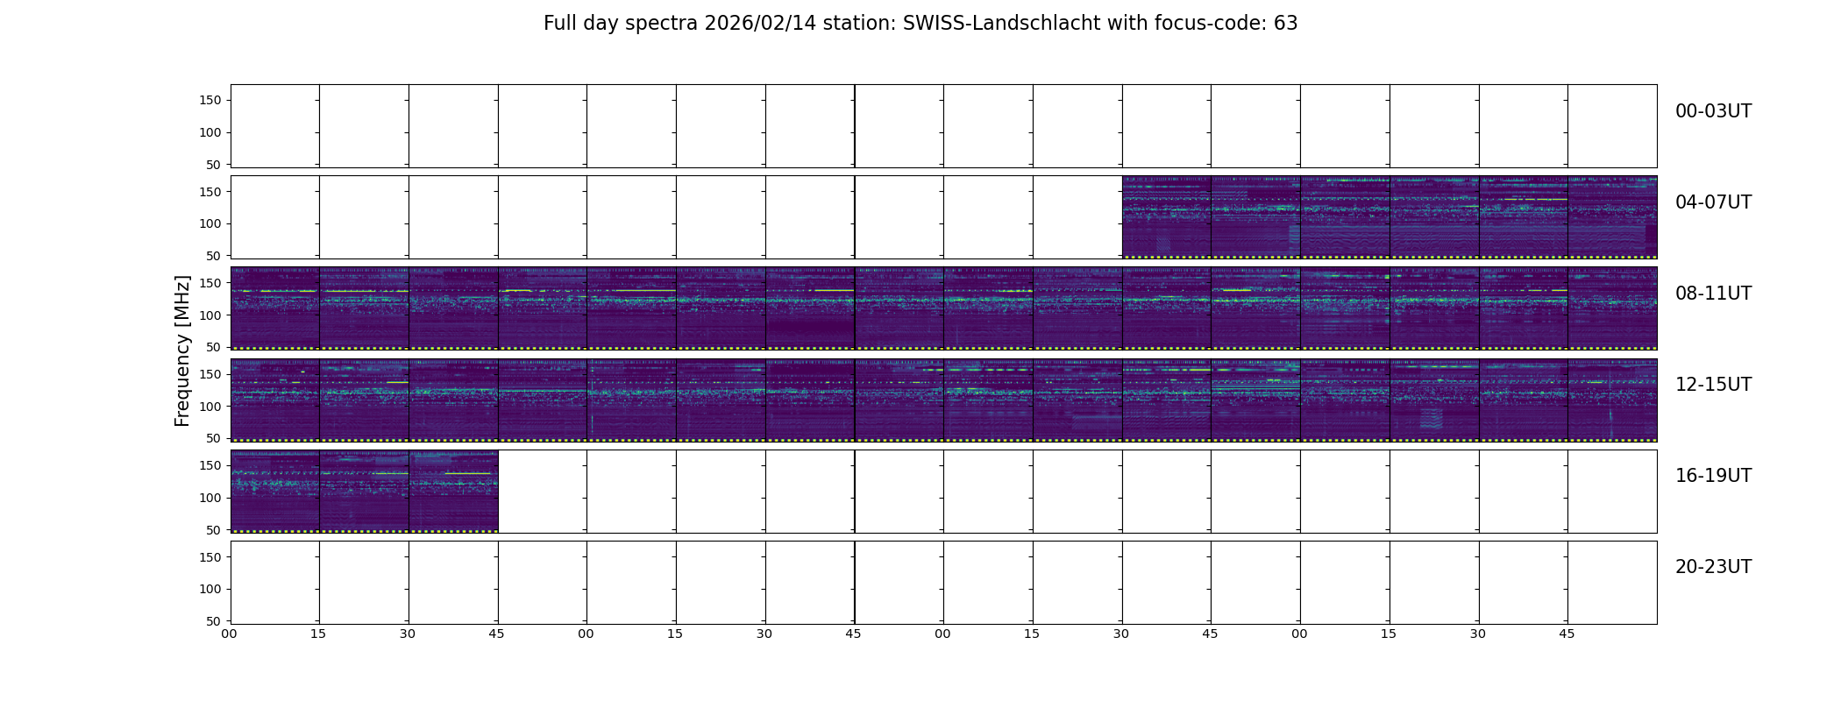Click the 08:45–09:00 spectrogram tile in 08-11UT row
The image size is (1841, 701).
coord(543,308)
